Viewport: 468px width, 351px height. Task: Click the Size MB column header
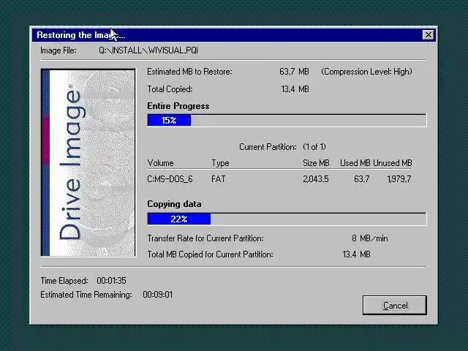(316, 163)
